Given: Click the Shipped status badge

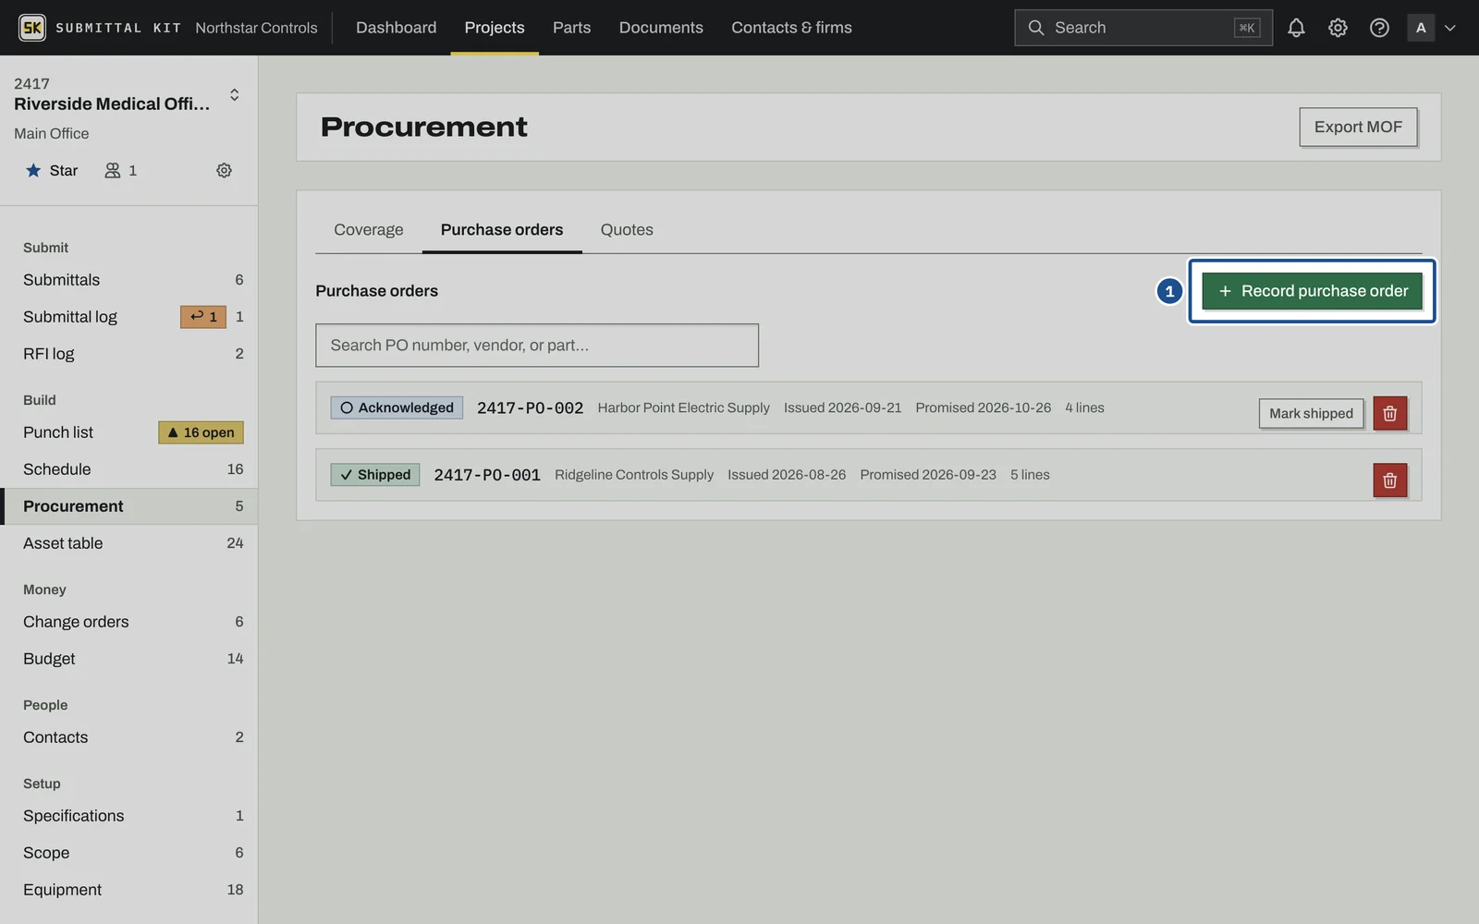Looking at the screenshot, I should click(x=375, y=475).
